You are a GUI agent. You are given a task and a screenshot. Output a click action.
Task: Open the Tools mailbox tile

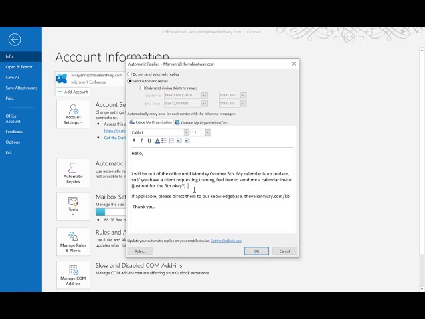(x=73, y=207)
